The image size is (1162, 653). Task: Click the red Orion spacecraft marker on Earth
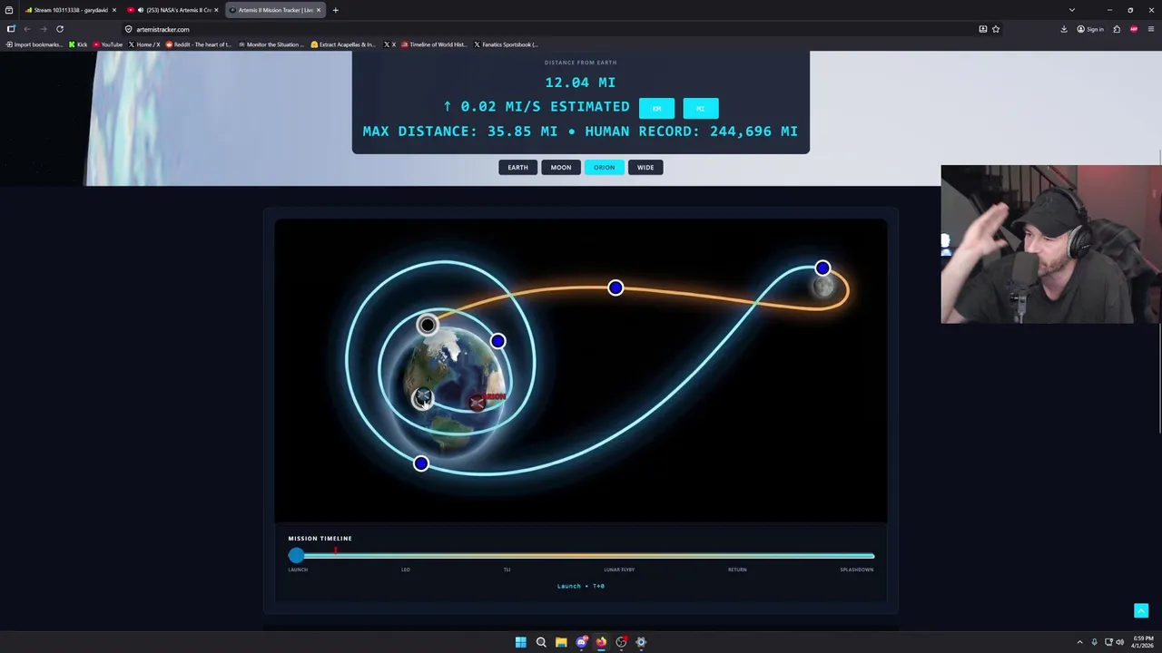[478, 402]
